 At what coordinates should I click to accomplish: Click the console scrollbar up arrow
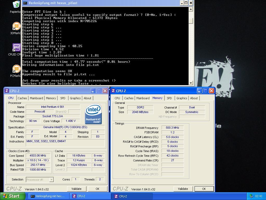[x=191, y=9]
